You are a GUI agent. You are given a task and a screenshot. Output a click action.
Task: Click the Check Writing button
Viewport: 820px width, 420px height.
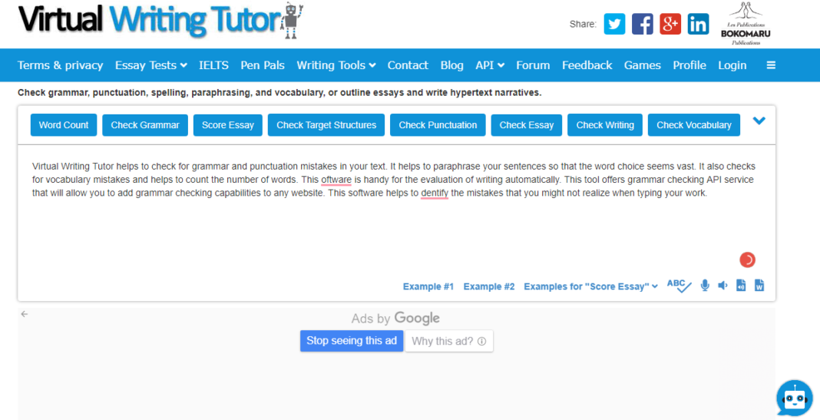pyautogui.click(x=605, y=125)
